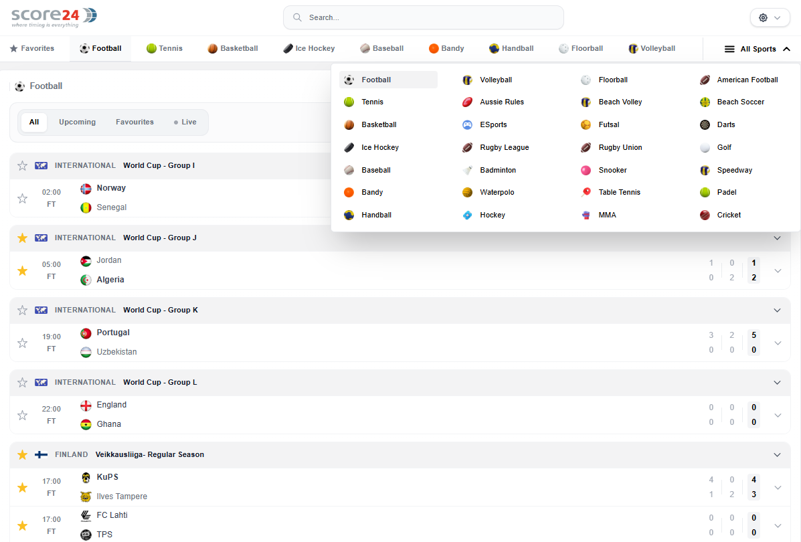Expand England vs Ghana match details

(x=778, y=416)
